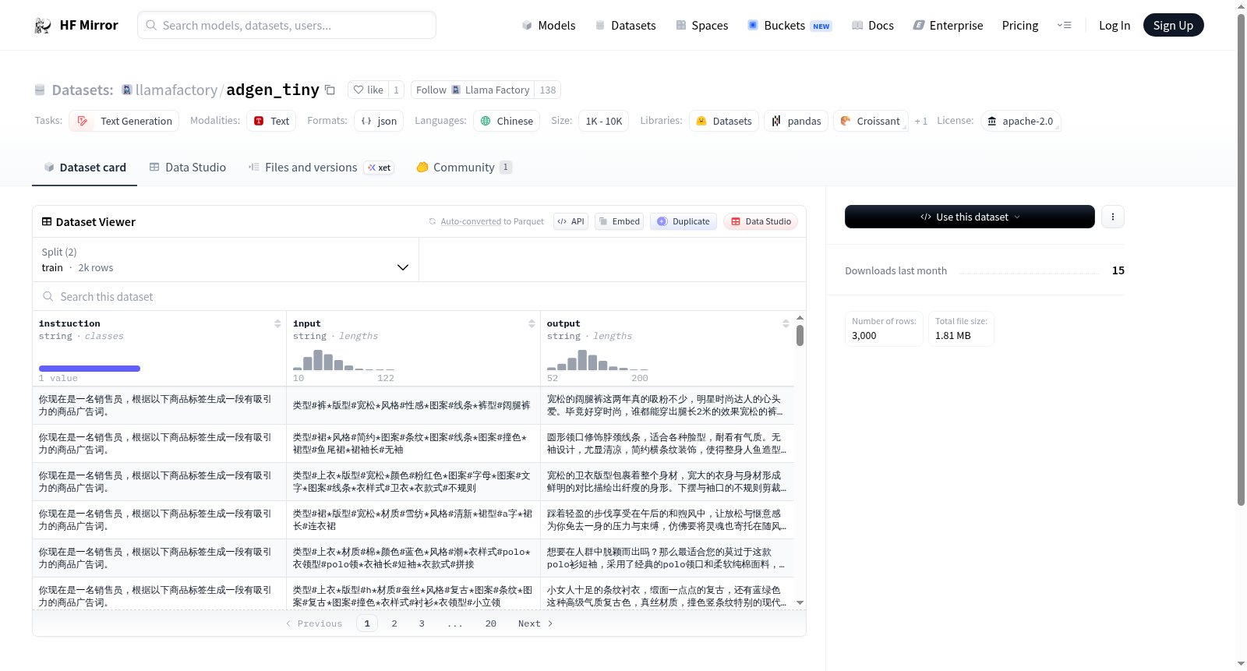The width and height of the screenshot is (1247, 671).
Task: Click the instruction classes value bar
Action: click(90, 369)
